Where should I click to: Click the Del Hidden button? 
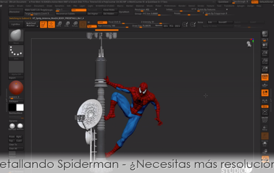tap(110, 14)
